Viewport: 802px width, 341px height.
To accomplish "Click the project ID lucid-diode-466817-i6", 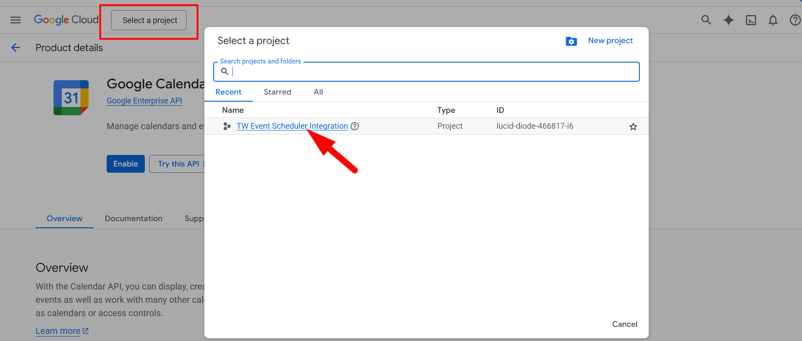I will coord(535,126).
